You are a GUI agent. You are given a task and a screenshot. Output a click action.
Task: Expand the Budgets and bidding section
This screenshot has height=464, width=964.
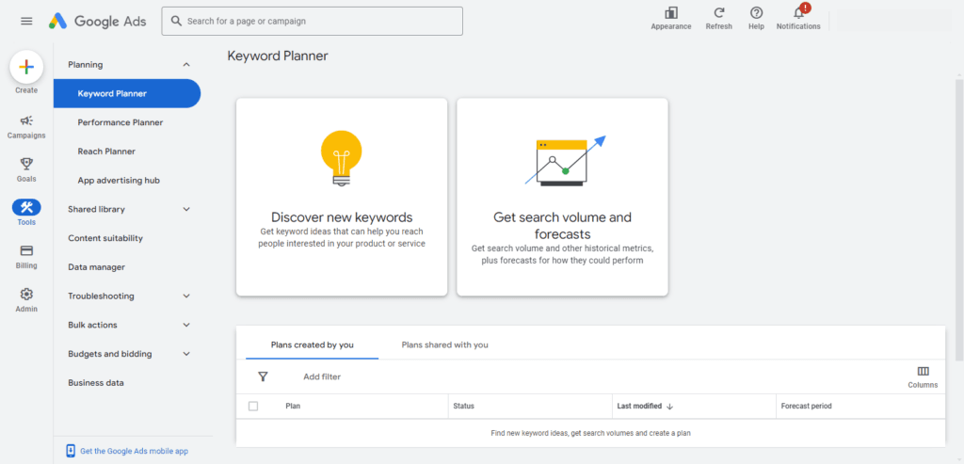pos(187,354)
